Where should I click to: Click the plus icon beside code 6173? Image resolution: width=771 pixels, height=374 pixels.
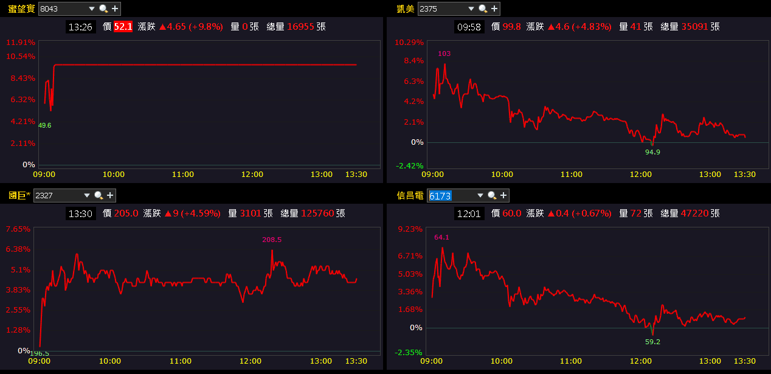[x=503, y=195]
